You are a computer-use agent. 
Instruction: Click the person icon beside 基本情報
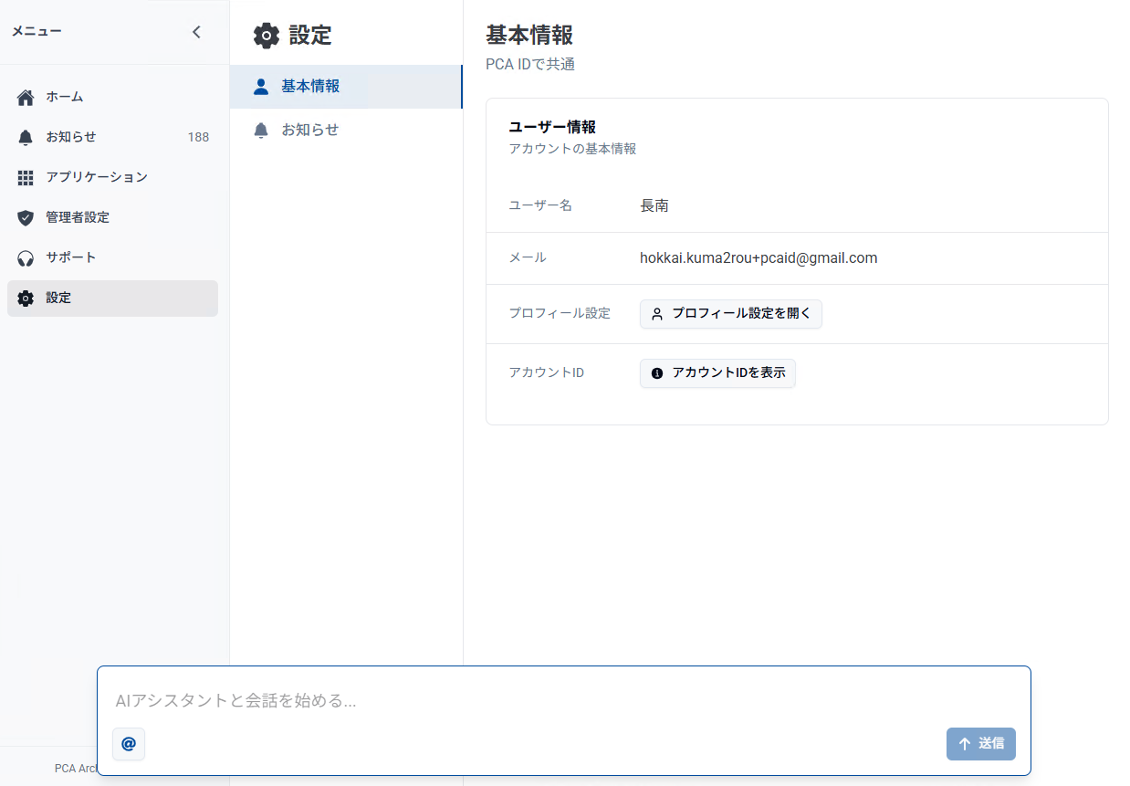pyautogui.click(x=261, y=87)
